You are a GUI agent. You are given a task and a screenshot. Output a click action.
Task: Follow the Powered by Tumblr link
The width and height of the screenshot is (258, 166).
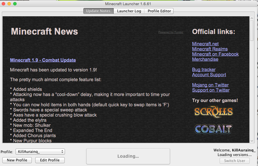click(171, 32)
